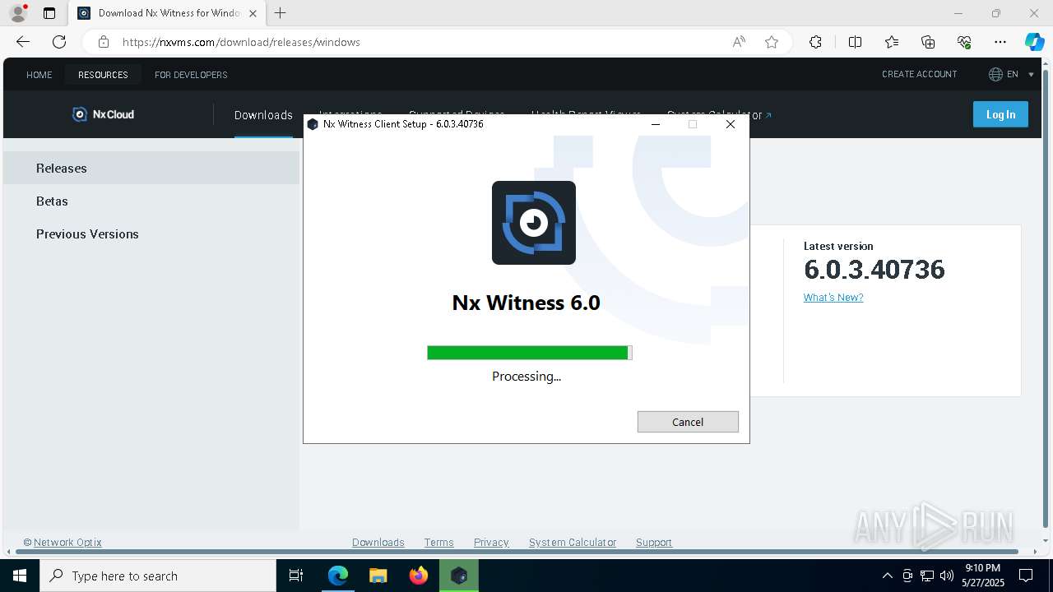
Task: Click the installer progress bar
Action: [529, 353]
